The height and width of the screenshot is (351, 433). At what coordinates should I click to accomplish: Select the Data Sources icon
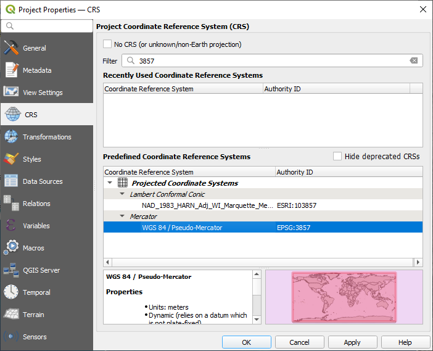pyautogui.click(x=11, y=181)
